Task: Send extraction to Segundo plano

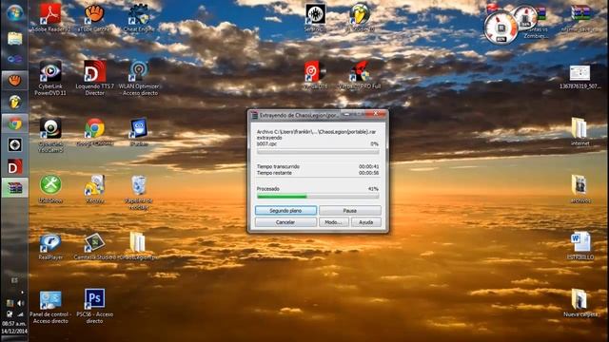Action: [285, 211]
